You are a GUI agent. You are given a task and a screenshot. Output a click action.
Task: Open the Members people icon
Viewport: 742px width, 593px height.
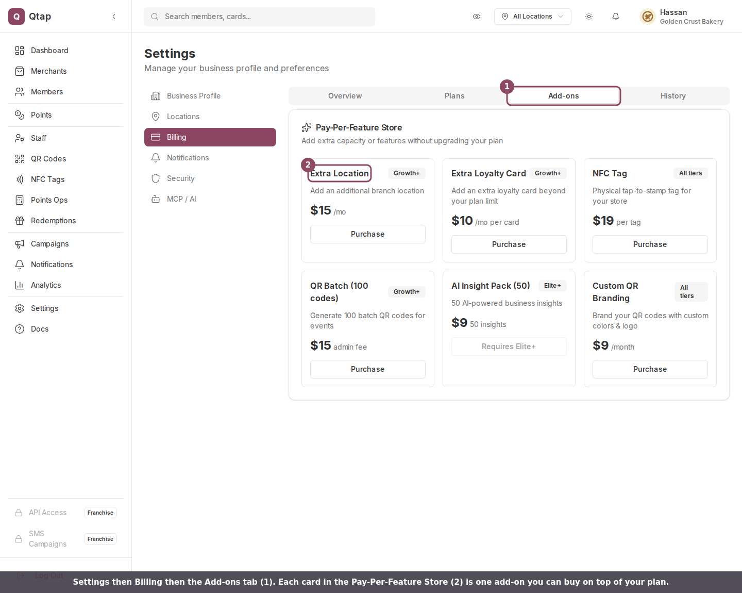click(20, 92)
